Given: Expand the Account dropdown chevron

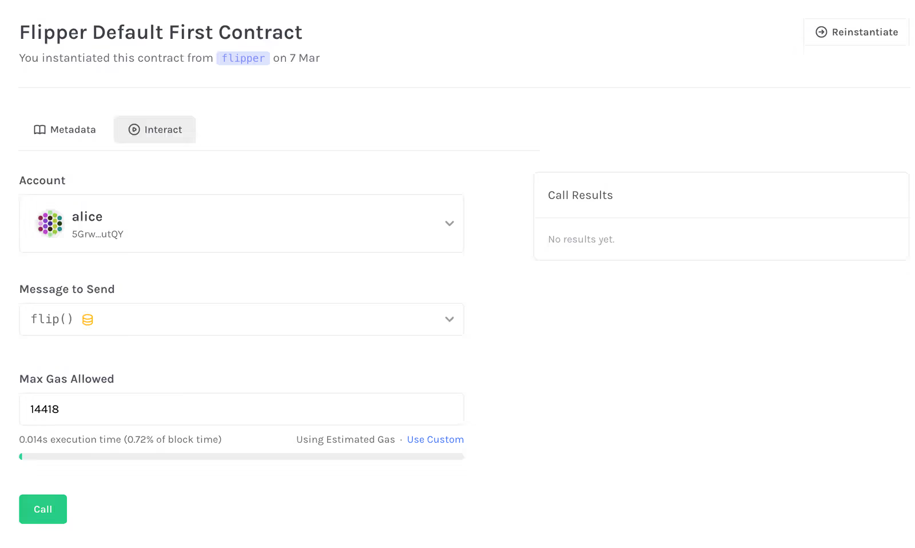Looking at the screenshot, I should (449, 224).
